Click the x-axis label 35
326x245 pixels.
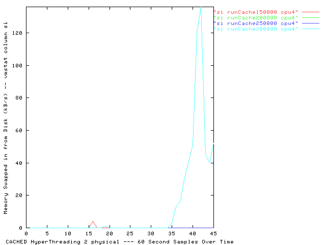(x=172, y=234)
